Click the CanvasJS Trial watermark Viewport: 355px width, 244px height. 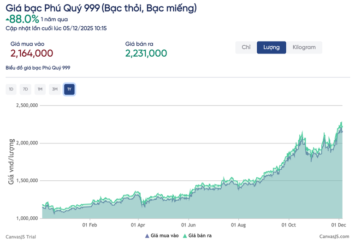21,236
